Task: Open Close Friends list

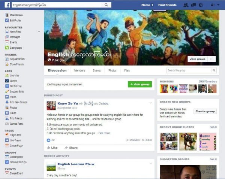Action: click(14, 64)
